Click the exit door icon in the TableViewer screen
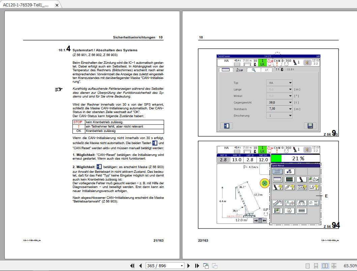Screen dimensions: 357x271 tap(226, 126)
